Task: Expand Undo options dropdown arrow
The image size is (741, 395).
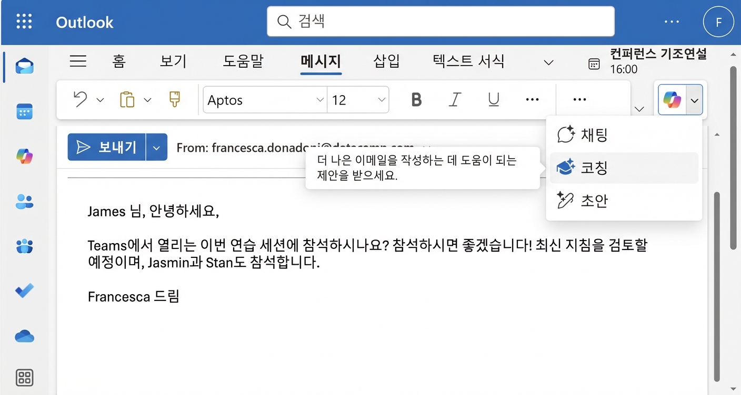Action: (100, 100)
